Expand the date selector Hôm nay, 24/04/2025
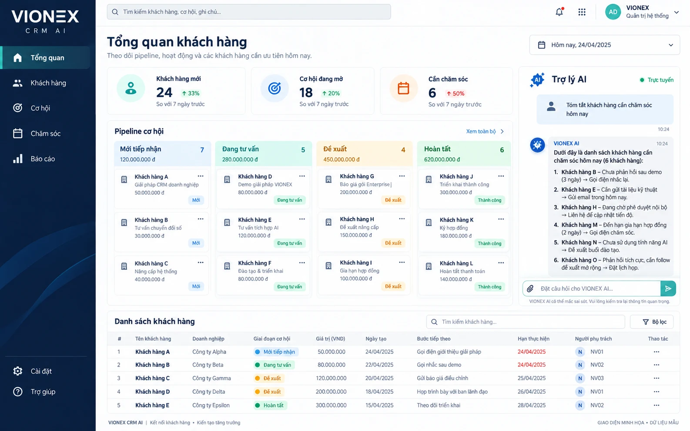 [x=604, y=45]
